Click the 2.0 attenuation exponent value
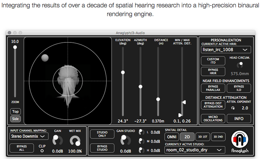This screenshot has width=261, height=159. tap(245, 108)
